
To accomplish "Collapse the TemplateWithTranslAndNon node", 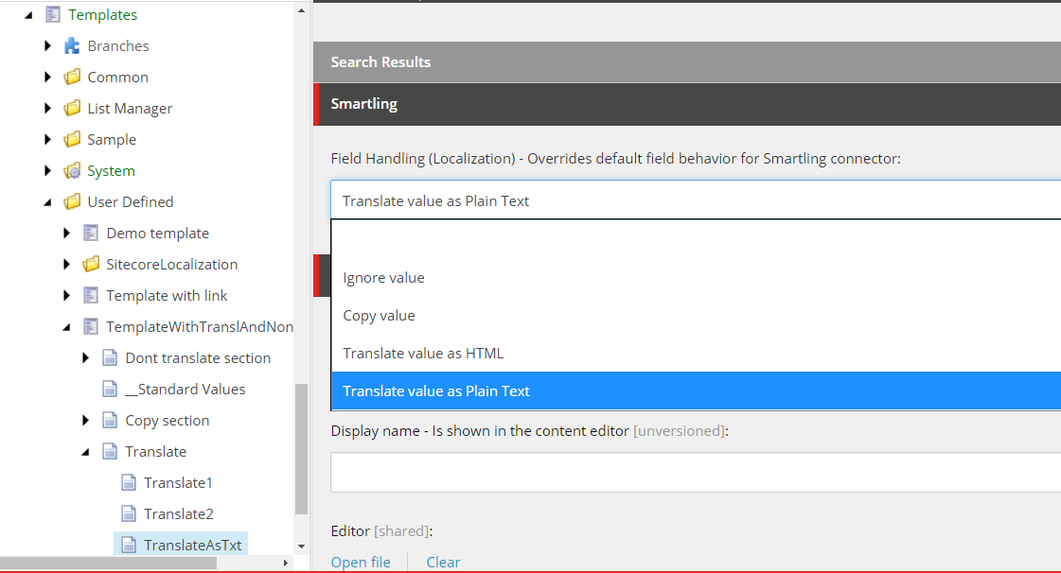I will click(66, 327).
